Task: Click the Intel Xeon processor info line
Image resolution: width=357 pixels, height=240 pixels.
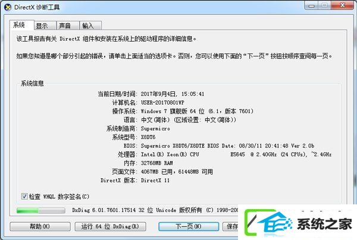Action: [236, 154]
